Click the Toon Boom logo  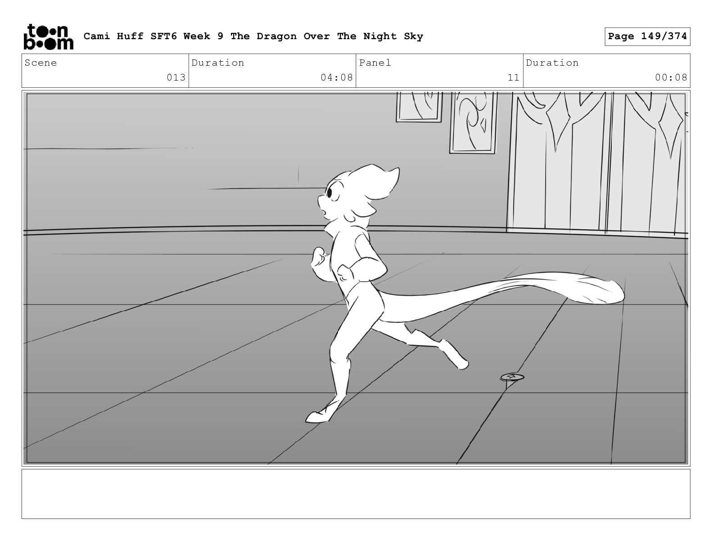(x=48, y=36)
